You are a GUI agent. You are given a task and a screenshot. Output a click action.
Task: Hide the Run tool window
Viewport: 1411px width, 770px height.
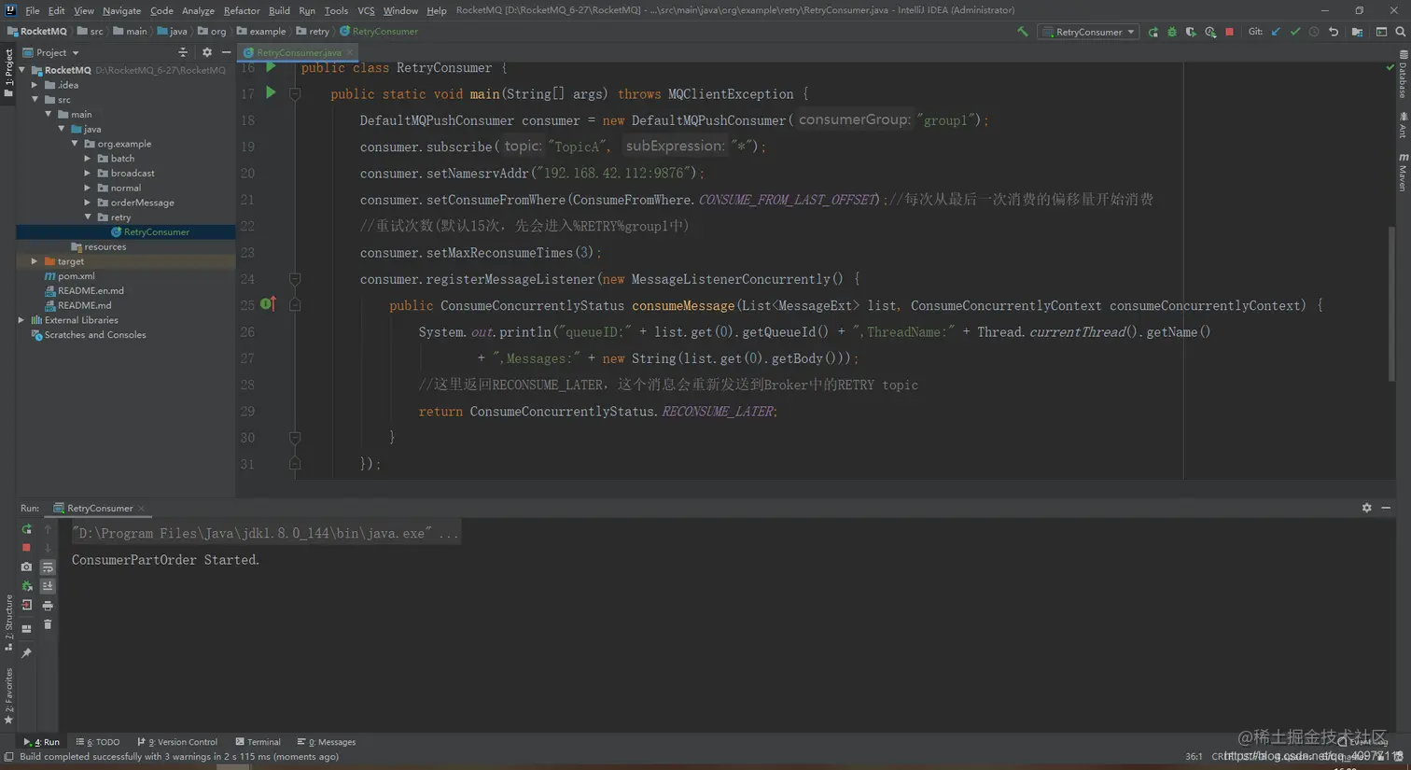[x=1386, y=508]
